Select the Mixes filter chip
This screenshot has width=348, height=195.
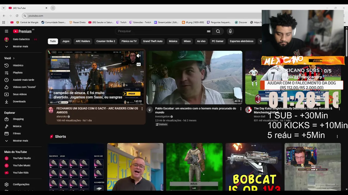(187, 41)
